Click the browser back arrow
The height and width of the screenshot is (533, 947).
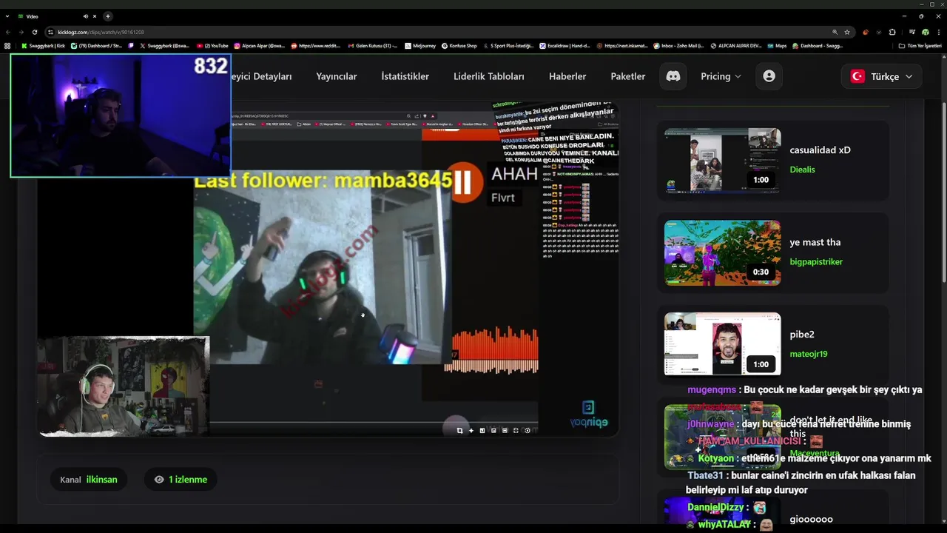point(8,32)
